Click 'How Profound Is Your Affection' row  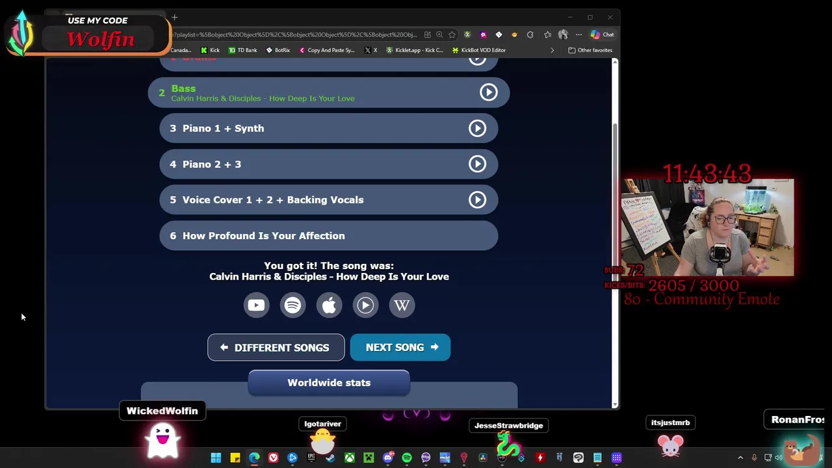tap(329, 235)
